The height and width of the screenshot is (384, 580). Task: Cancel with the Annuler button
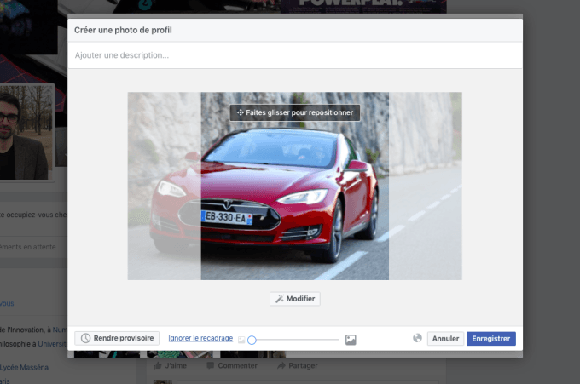tap(445, 338)
